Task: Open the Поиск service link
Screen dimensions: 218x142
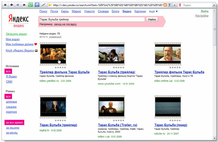Action: pyautogui.click(x=43, y=11)
